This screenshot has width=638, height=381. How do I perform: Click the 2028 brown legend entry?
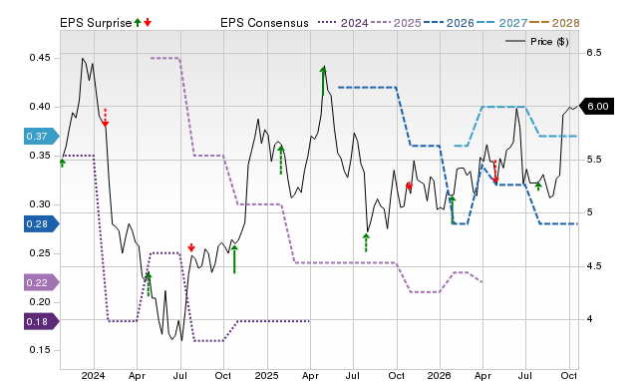(x=554, y=23)
